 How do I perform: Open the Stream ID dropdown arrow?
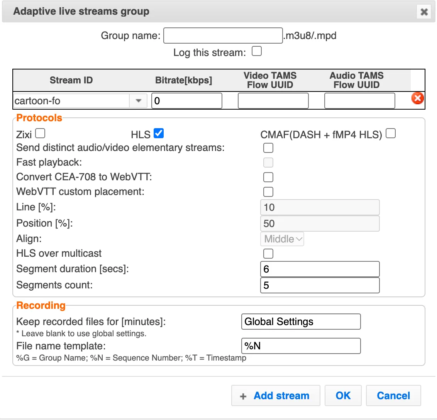138,101
